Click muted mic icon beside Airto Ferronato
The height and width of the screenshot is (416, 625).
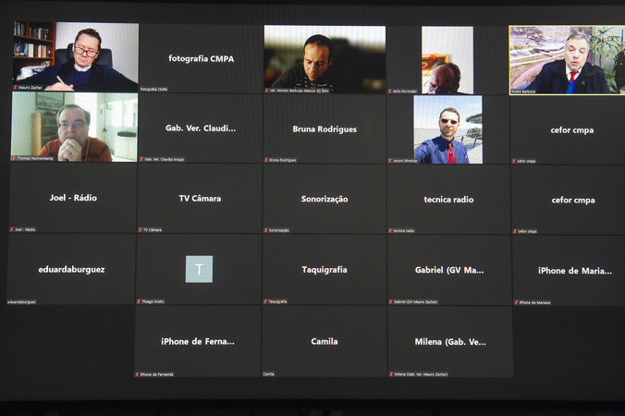(390, 92)
